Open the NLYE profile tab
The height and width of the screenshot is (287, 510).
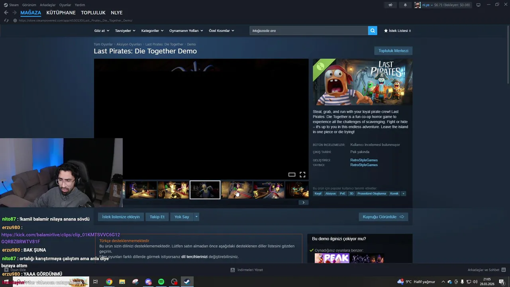pos(116,13)
